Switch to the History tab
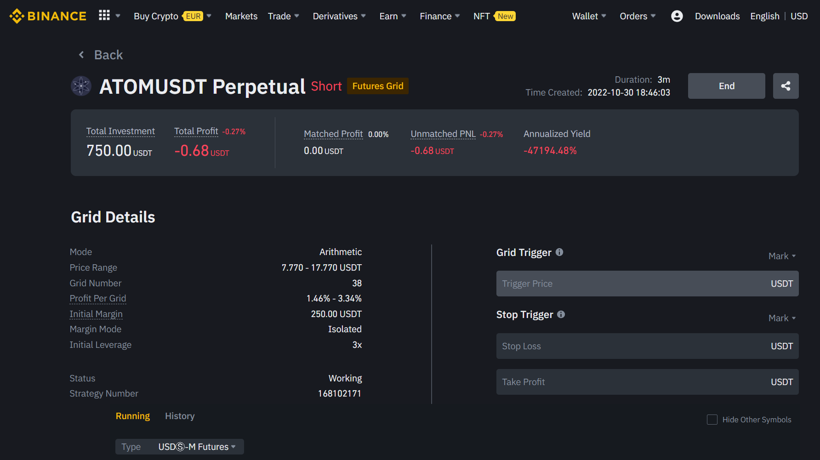The image size is (820, 460). coord(180,416)
